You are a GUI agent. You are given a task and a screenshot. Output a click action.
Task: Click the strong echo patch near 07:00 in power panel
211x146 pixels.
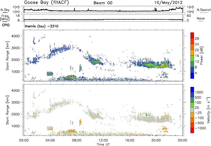tap(70, 77)
